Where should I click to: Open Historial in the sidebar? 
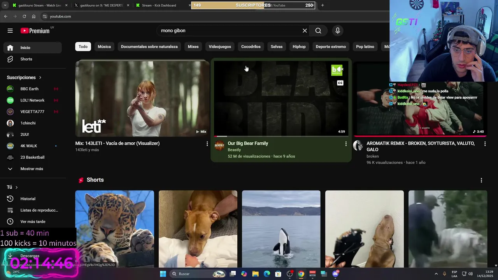(x=33, y=199)
